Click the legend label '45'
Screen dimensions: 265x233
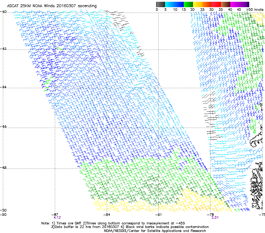coord(239,10)
